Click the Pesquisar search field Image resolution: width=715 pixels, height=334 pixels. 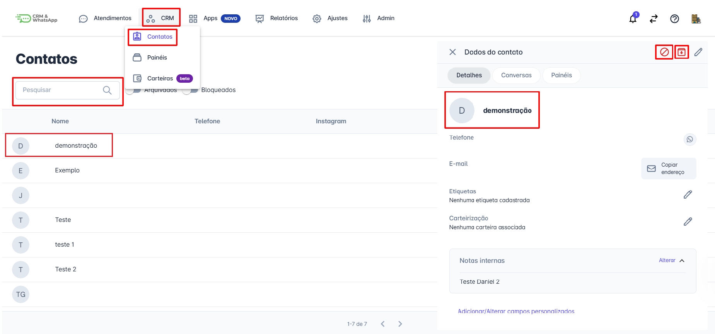[x=68, y=90]
